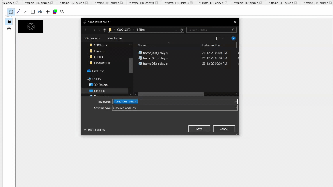Select the Desktop item in navigation pane
Viewport: 333px width, 187px height.
click(99, 90)
